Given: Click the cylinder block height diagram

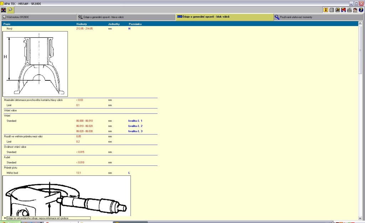Looking at the screenshot, I should [x=35, y=64].
